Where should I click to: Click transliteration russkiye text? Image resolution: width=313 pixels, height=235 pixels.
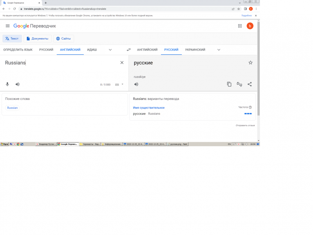tap(139, 77)
